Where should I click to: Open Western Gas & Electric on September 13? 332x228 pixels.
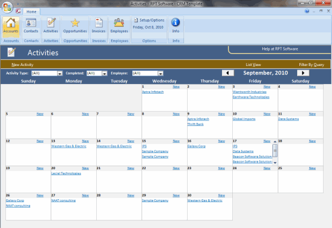[x=69, y=146]
